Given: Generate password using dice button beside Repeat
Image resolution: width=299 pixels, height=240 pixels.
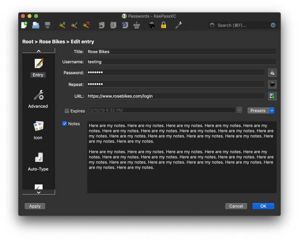Looking at the screenshot, I should pyautogui.click(x=272, y=84).
